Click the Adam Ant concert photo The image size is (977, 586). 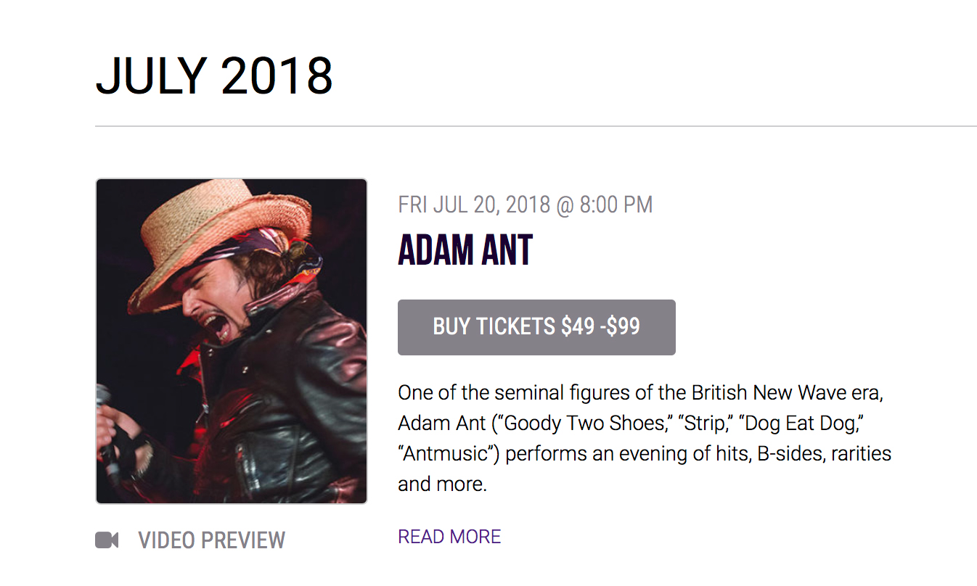tap(231, 341)
